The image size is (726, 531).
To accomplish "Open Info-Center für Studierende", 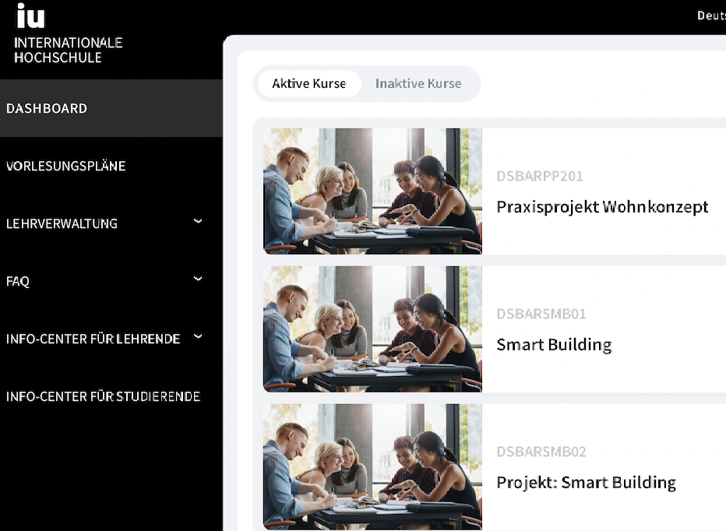I will pyautogui.click(x=104, y=396).
